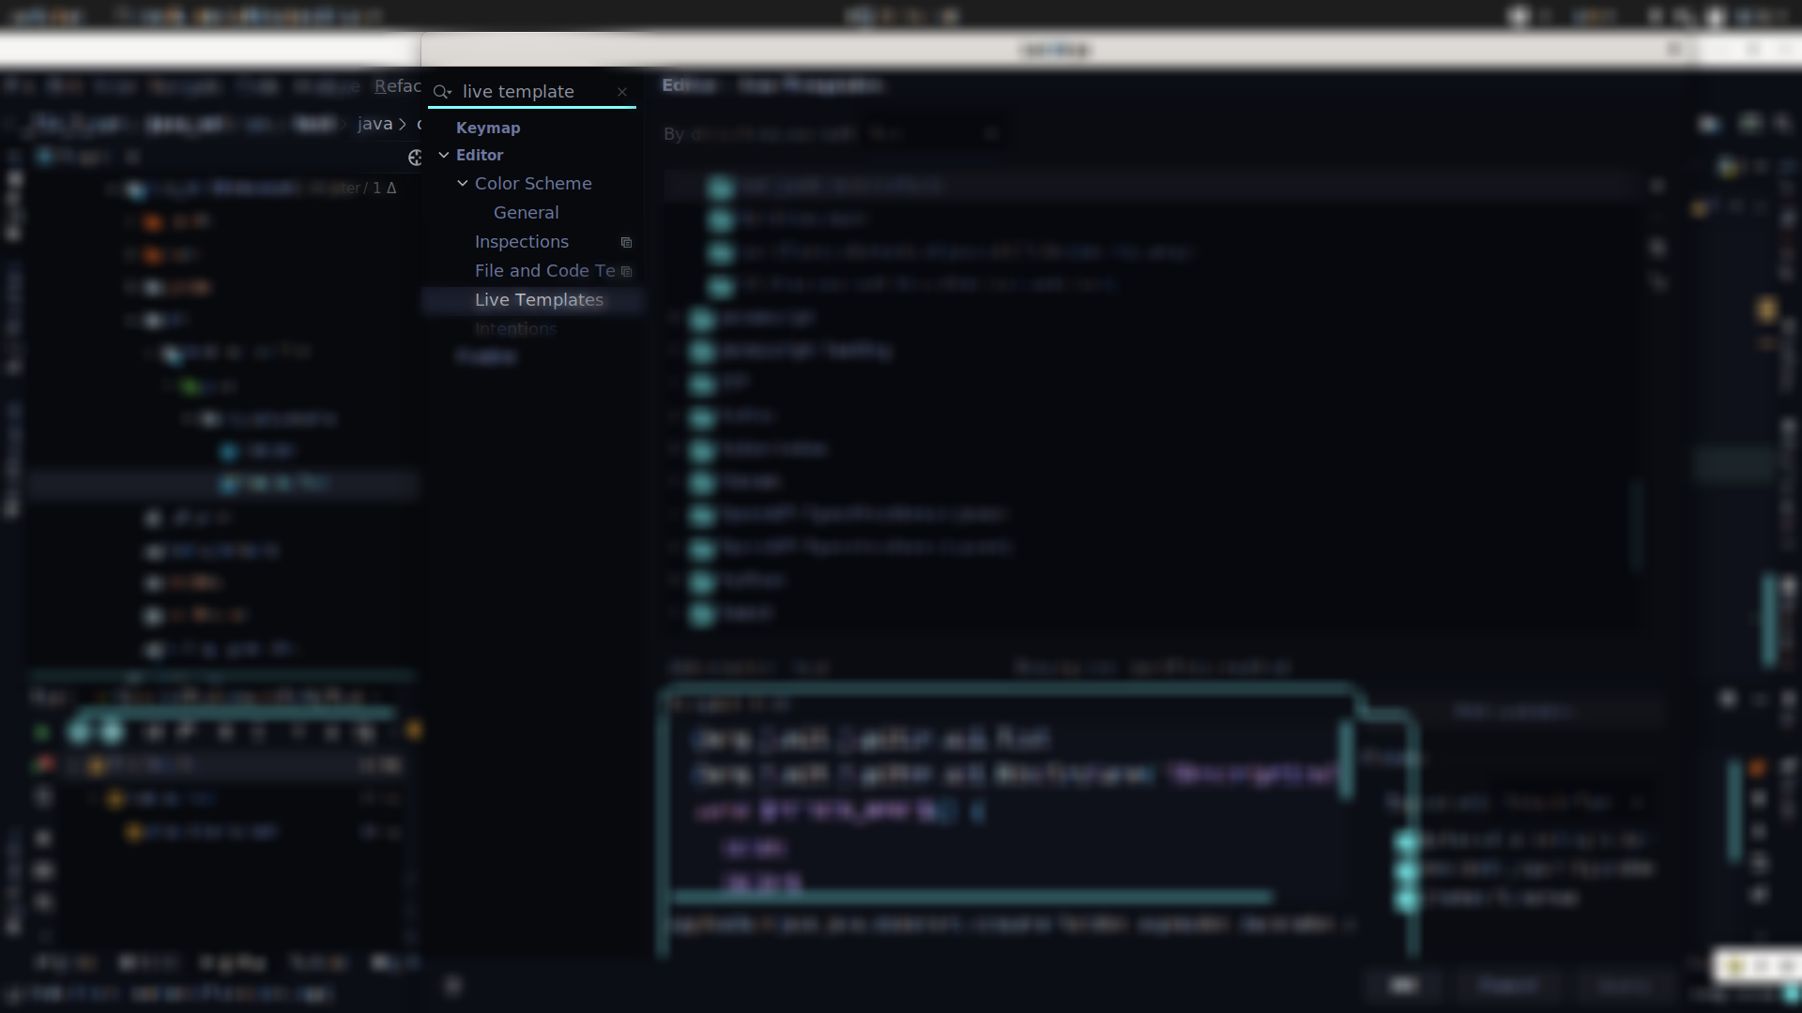This screenshot has height=1013, width=1802.
Task: Click File and Code Templates project icon
Action: pos(626,271)
